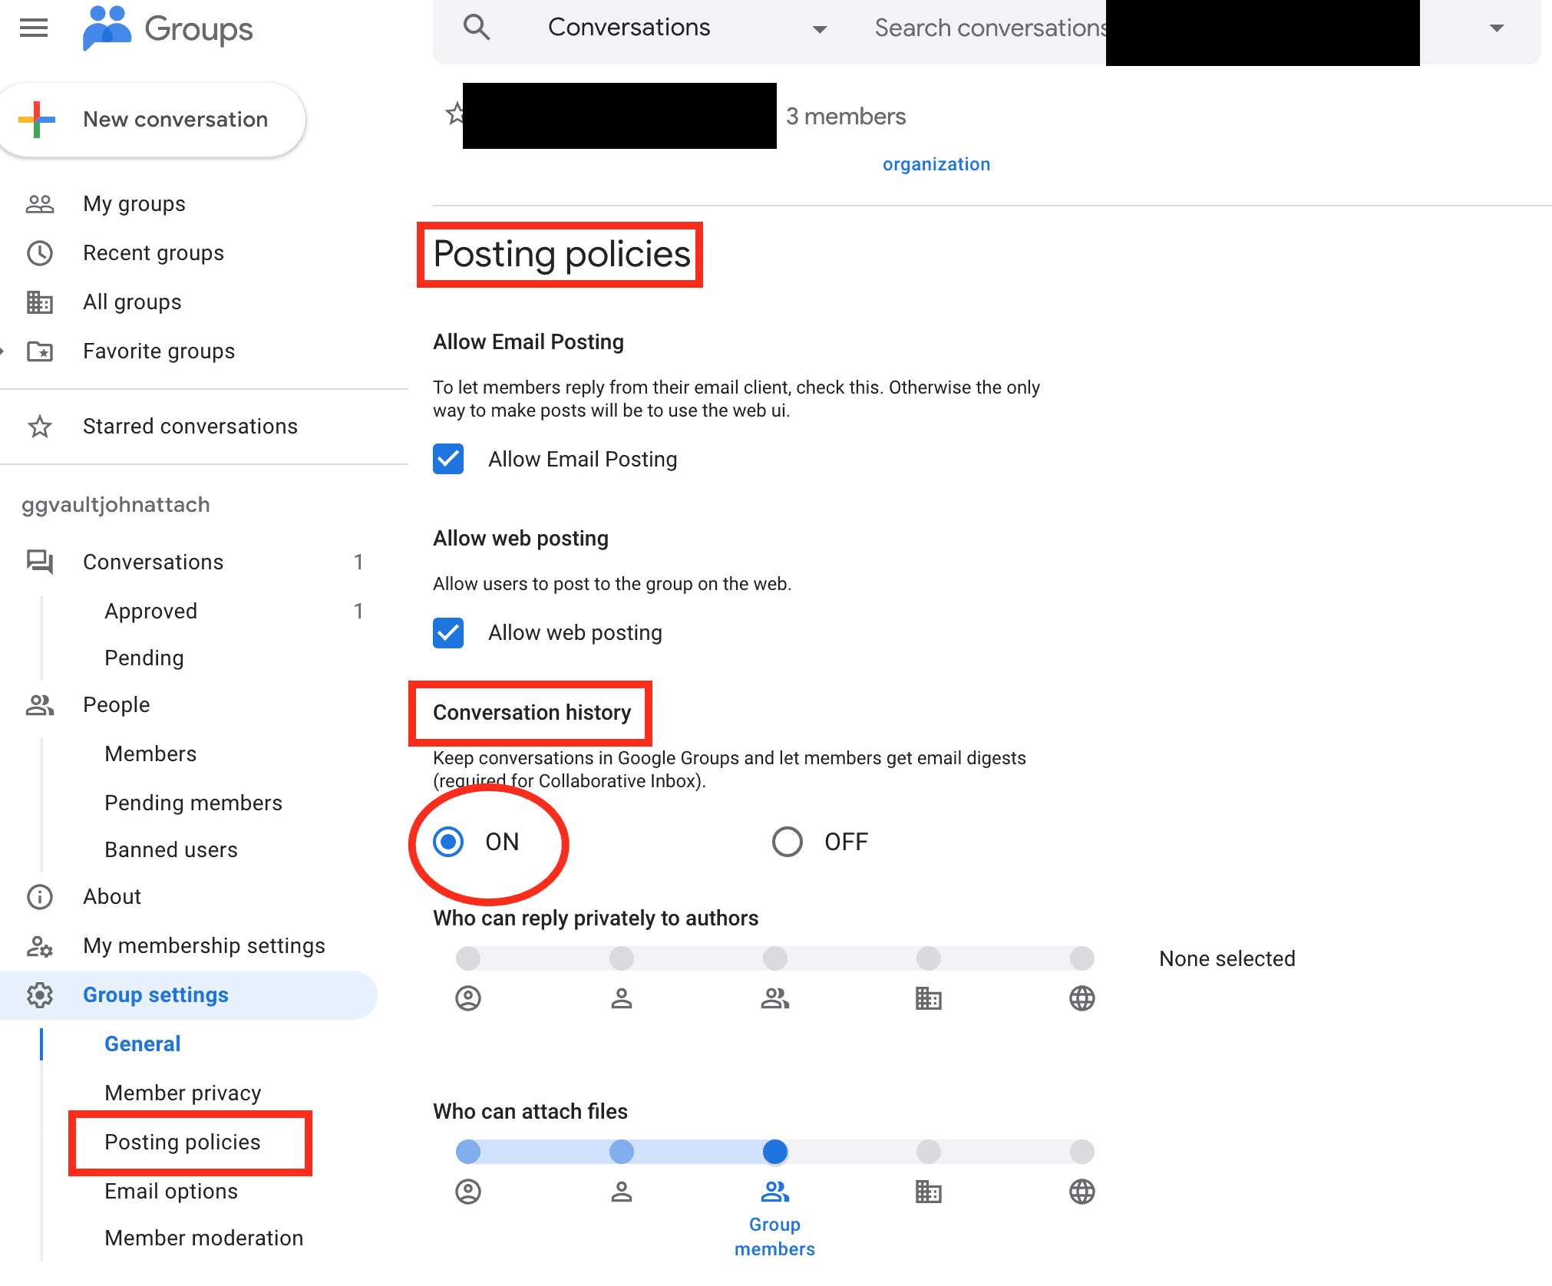Open the Approved conversations list
The width and height of the screenshot is (1552, 1286).
pos(151,612)
